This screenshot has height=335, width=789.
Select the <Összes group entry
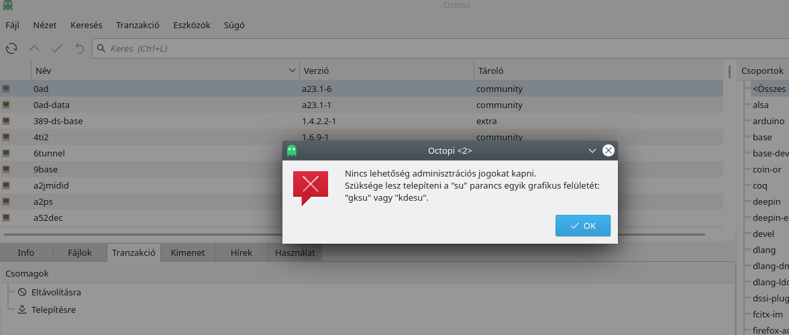[769, 89]
